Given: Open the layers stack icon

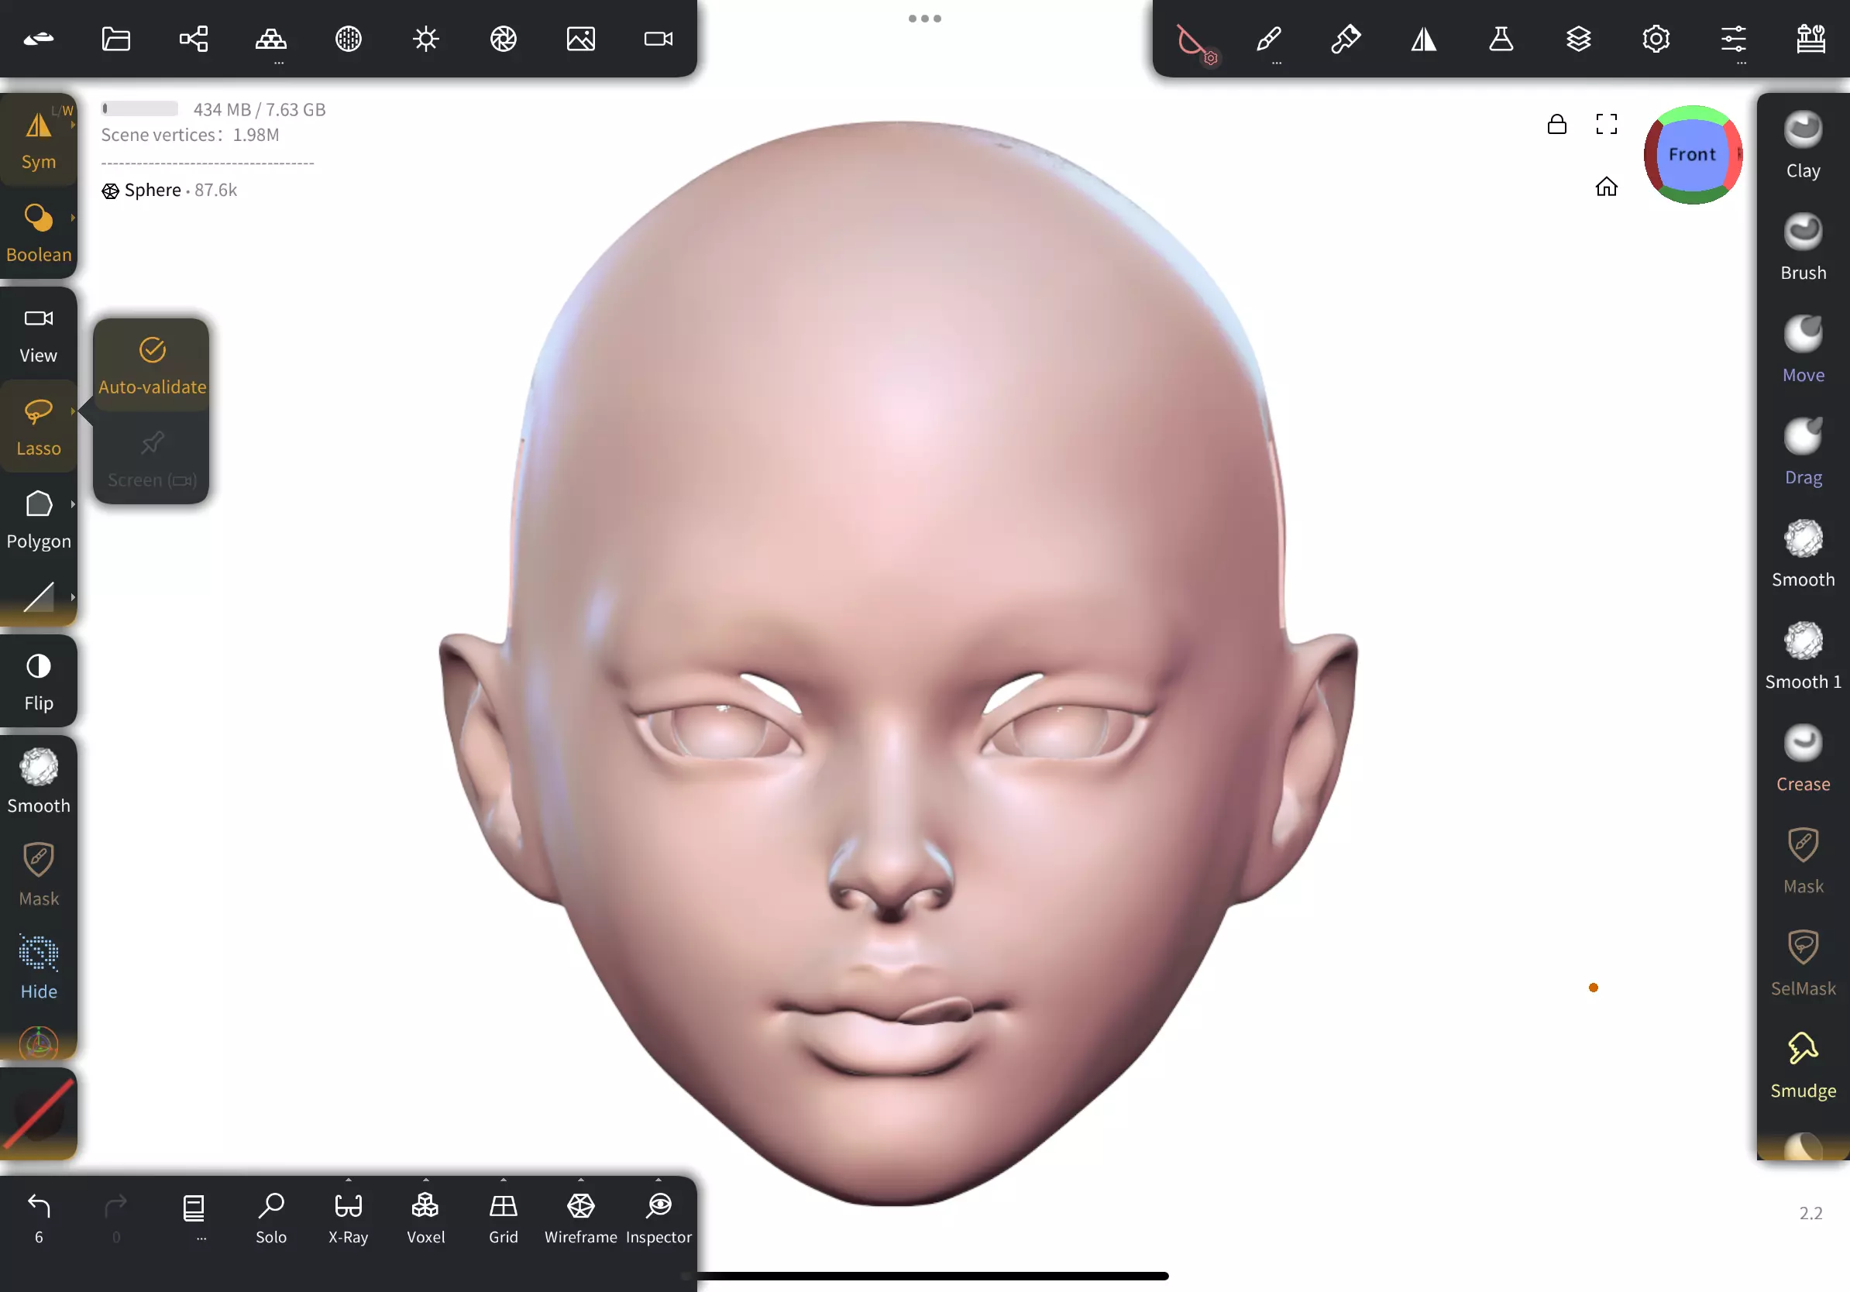Looking at the screenshot, I should [x=1578, y=39].
